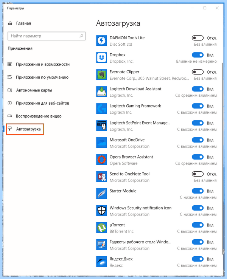Click the Microsoft OneDrive cloud icon

pyautogui.click(x=101, y=143)
